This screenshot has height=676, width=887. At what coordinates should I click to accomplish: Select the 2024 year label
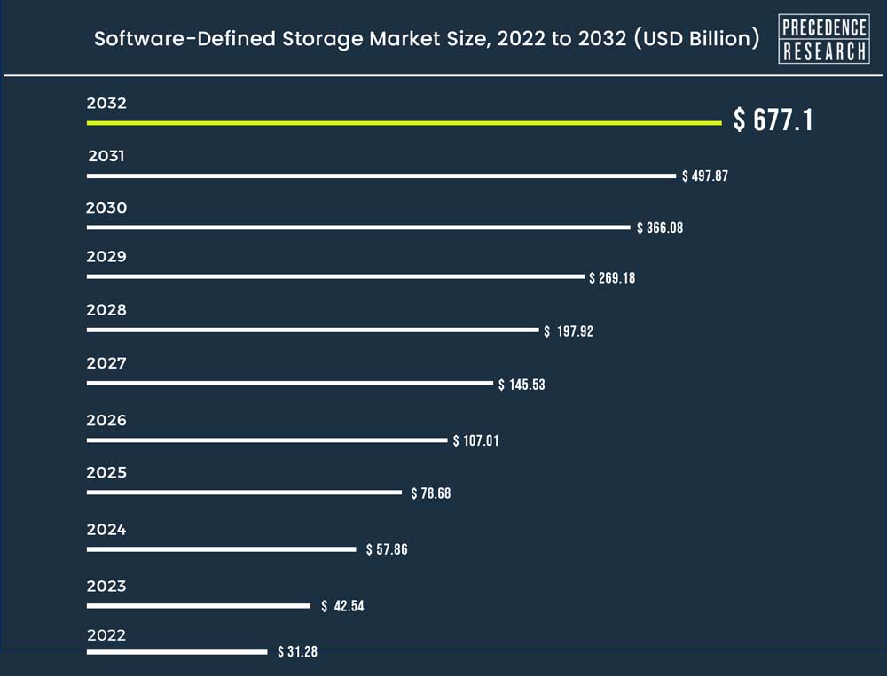[x=106, y=530]
